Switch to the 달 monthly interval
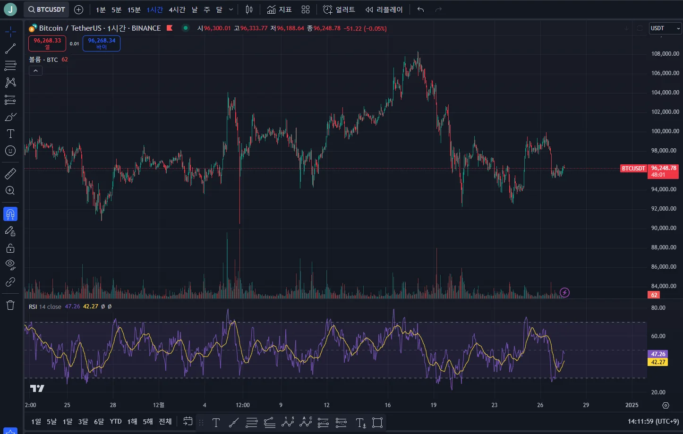The width and height of the screenshot is (683, 434). [x=219, y=9]
